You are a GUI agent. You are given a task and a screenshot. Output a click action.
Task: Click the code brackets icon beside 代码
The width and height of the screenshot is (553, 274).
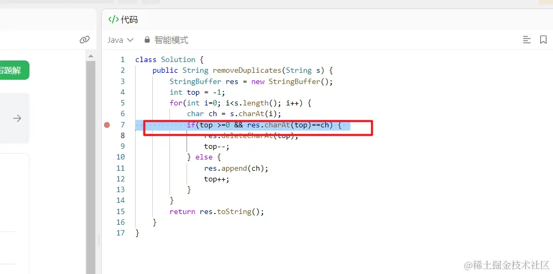pos(113,19)
